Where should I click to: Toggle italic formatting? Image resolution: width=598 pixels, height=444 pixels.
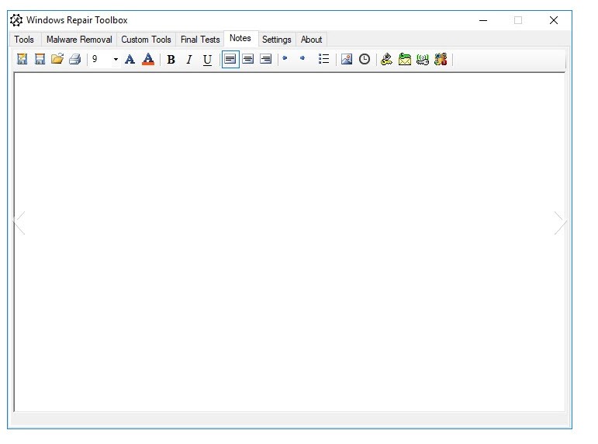pyautogui.click(x=188, y=60)
